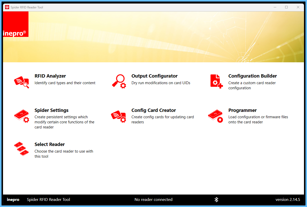Open the Spider Settings reader-gear icon

[22, 116]
